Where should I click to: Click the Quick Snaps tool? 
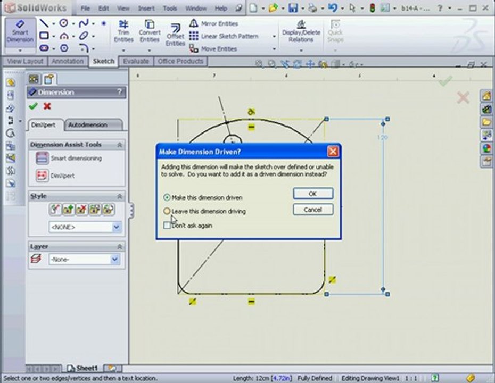(x=335, y=31)
